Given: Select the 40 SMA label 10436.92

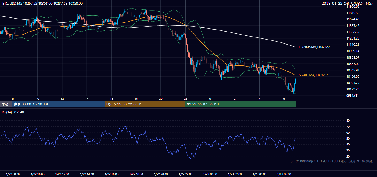Looking at the screenshot, I should tap(313, 75).
